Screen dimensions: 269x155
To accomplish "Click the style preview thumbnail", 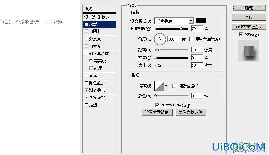I will pos(249,51).
